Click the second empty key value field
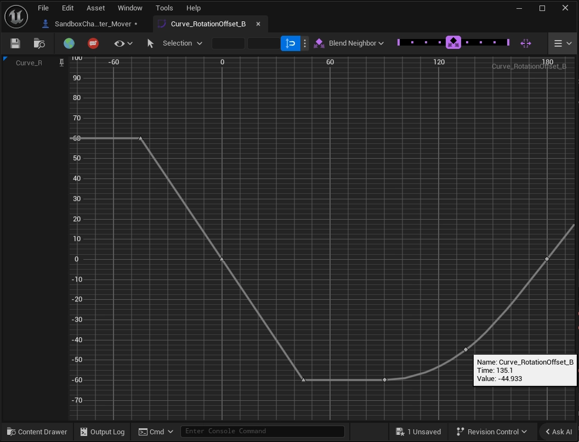Screen dimensions: 579x442 (264, 43)
